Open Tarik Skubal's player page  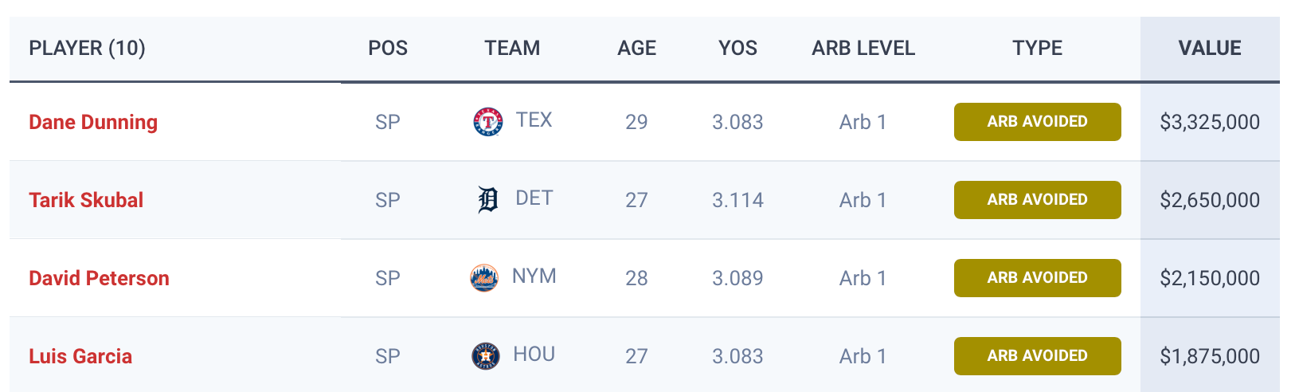click(86, 200)
